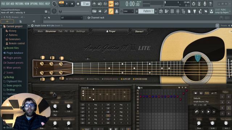Toggle loop recording icon
The width and height of the screenshot is (232, 130).
(x=117, y=4)
